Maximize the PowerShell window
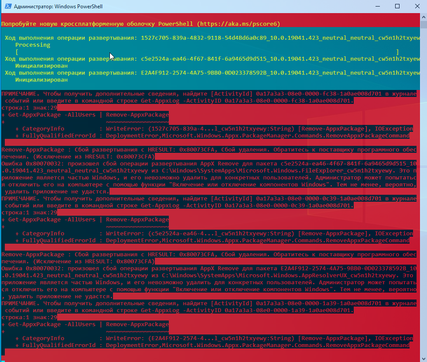Viewport: 427px width, 362px height. tap(397, 6)
